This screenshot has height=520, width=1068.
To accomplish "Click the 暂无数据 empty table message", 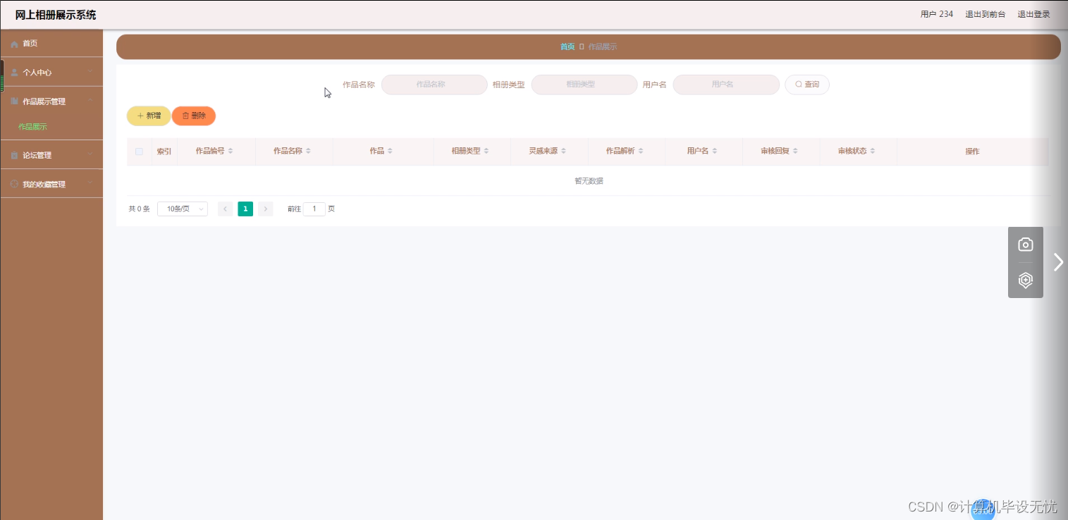I will (589, 181).
